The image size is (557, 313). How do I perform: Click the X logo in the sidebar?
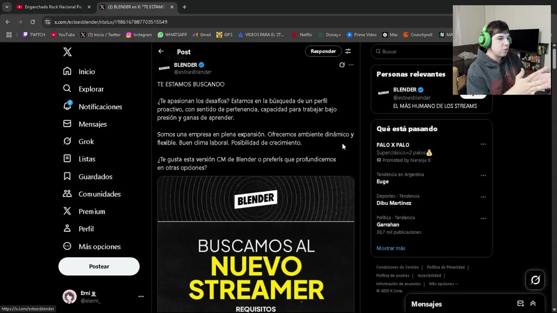coord(67,52)
